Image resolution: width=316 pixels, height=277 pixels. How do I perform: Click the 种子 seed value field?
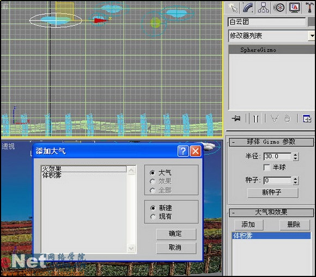(x=277, y=180)
